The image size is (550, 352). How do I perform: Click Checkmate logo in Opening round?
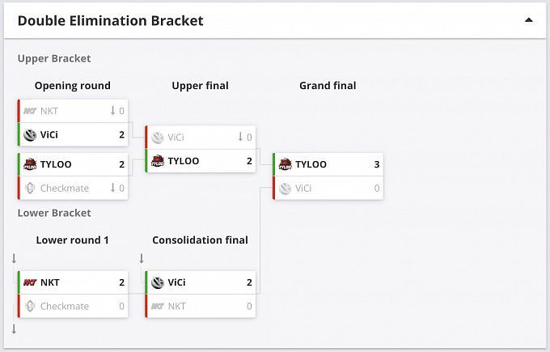pyautogui.click(x=30, y=188)
